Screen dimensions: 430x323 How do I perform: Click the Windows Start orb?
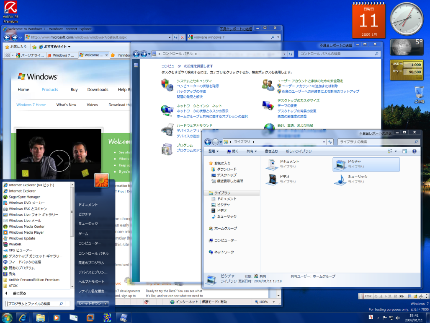pyautogui.click(x=7, y=318)
